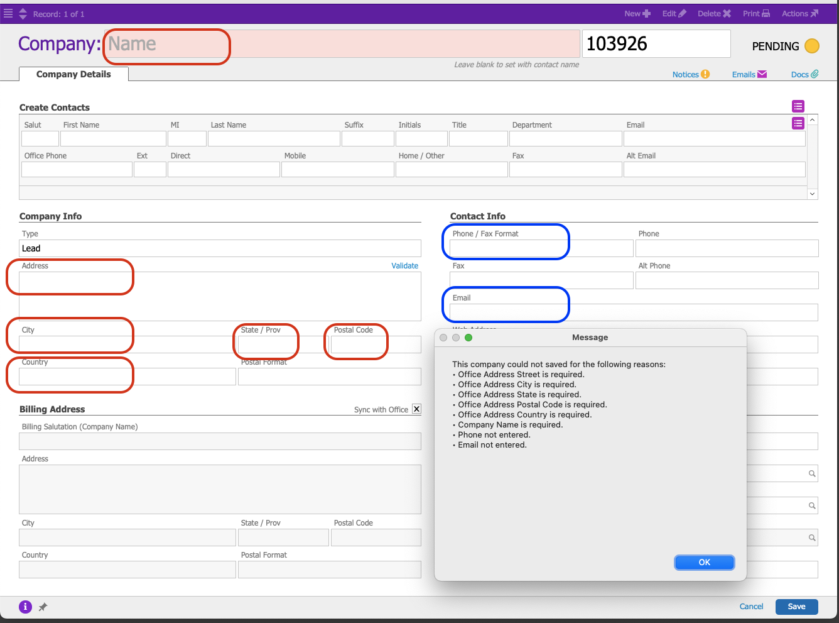Click the Billing Address City field
839x623 pixels.
pyautogui.click(x=127, y=538)
